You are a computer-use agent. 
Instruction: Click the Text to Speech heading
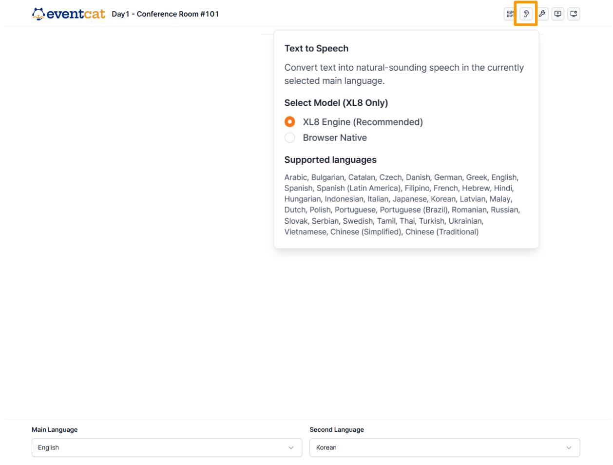coord(316,48)
